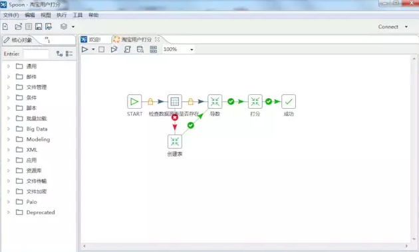Click the show results pane icon

pyautogui.click(x=154, y=49)
